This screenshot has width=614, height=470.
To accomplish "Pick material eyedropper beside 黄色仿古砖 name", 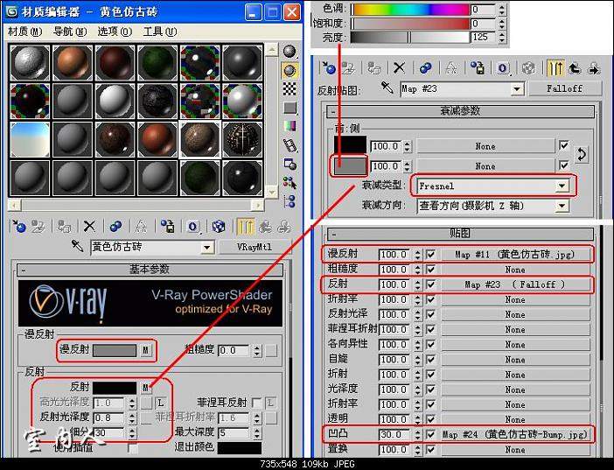I will [x=77, y=246].
